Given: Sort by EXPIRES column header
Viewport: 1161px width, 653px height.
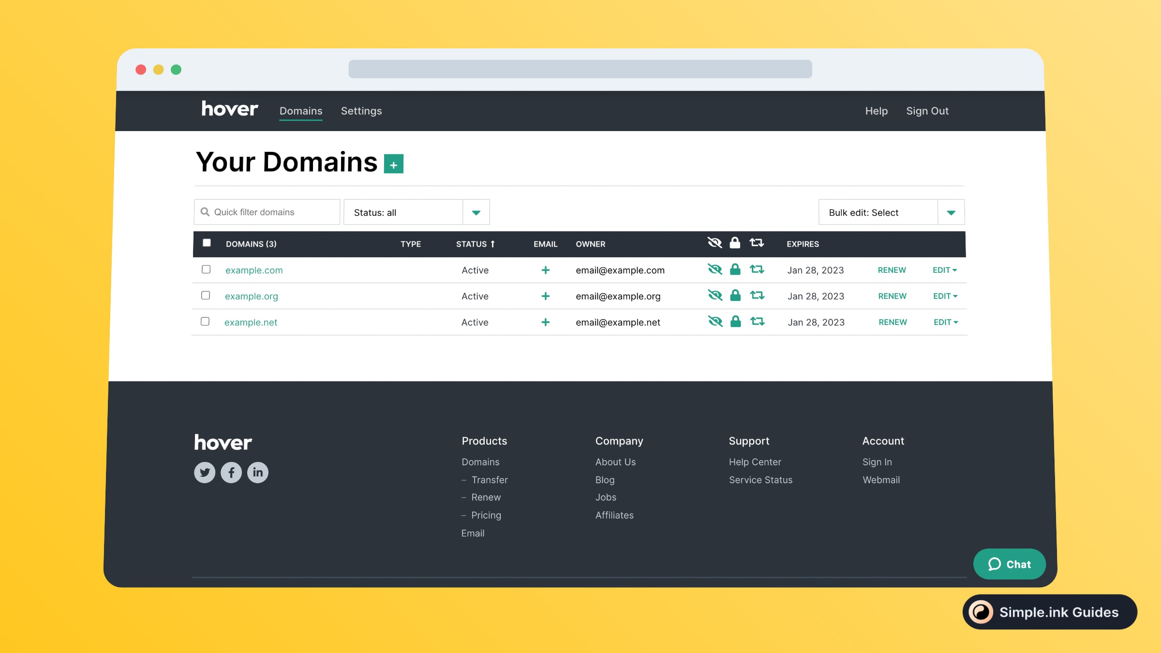Looking at the screenshot, I should click(803, 244).
